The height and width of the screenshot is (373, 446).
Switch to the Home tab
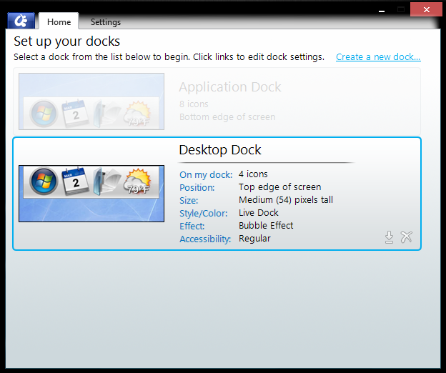pos(59,22)
